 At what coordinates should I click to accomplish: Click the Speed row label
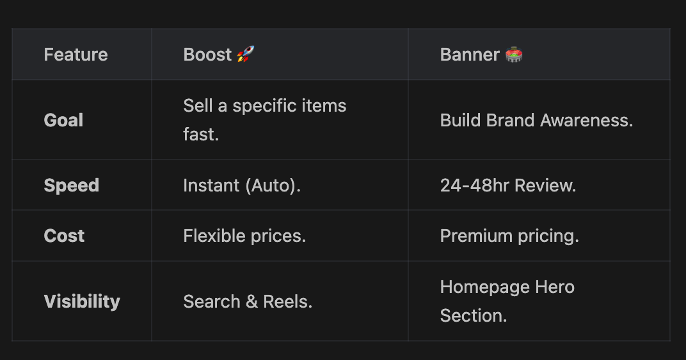pyautogui.click(x=71, y=186)
